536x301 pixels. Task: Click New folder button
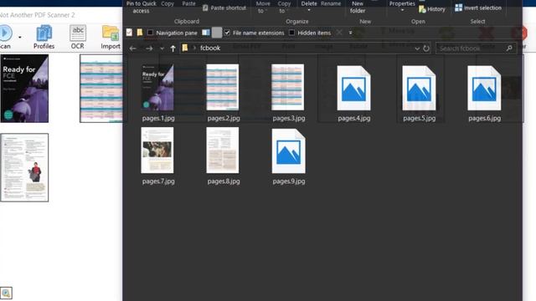358,8
